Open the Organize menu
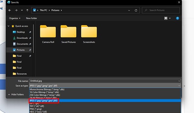Viewport: 194px width, 113px height. [x=14, y=18]
